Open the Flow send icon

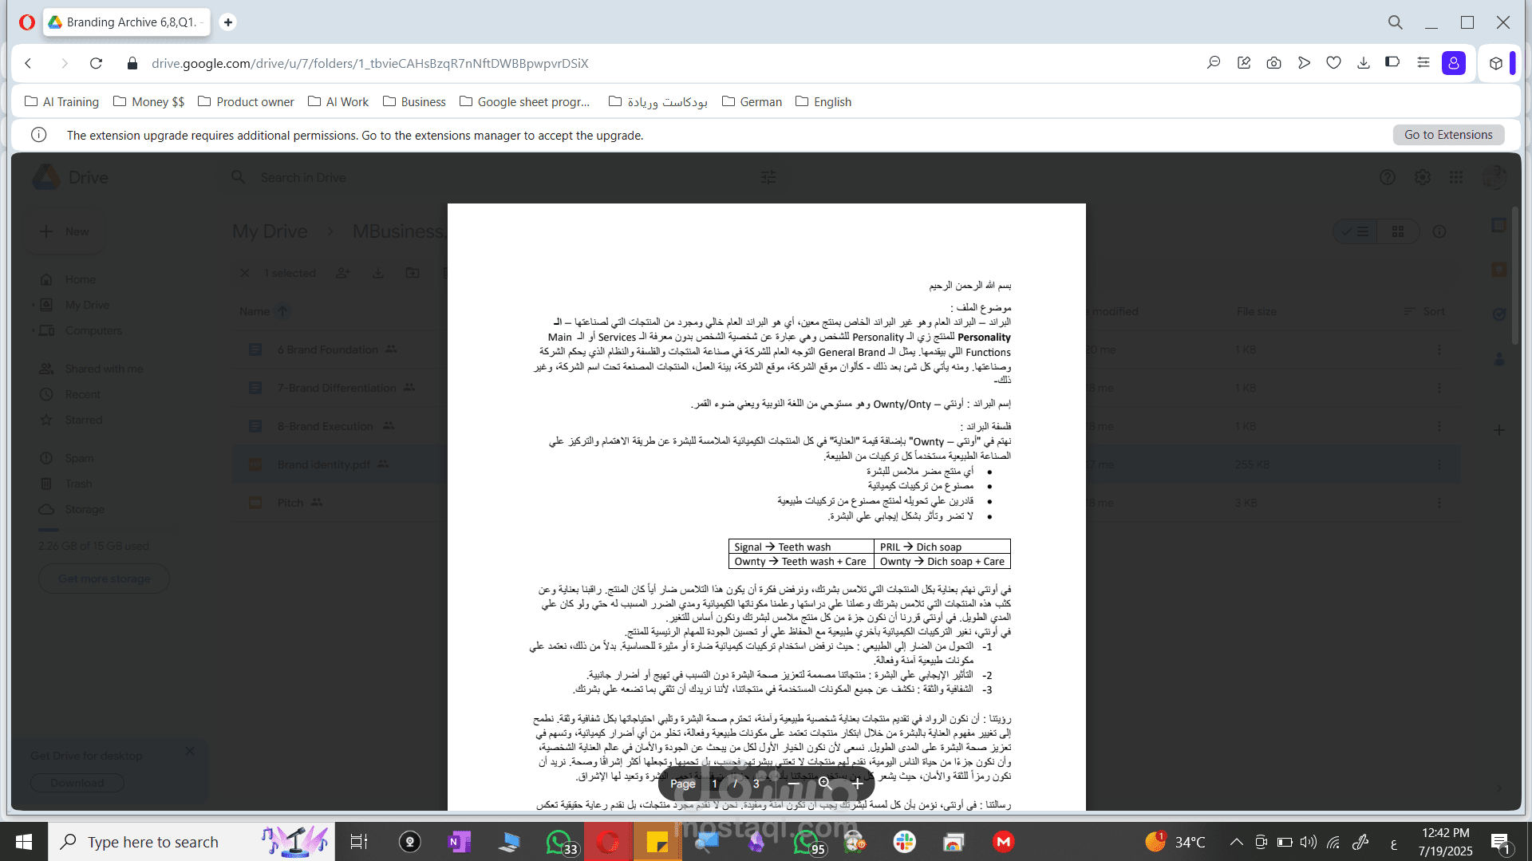tap(1304, 63)
